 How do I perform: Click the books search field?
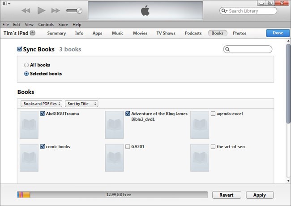pos(248,49)
